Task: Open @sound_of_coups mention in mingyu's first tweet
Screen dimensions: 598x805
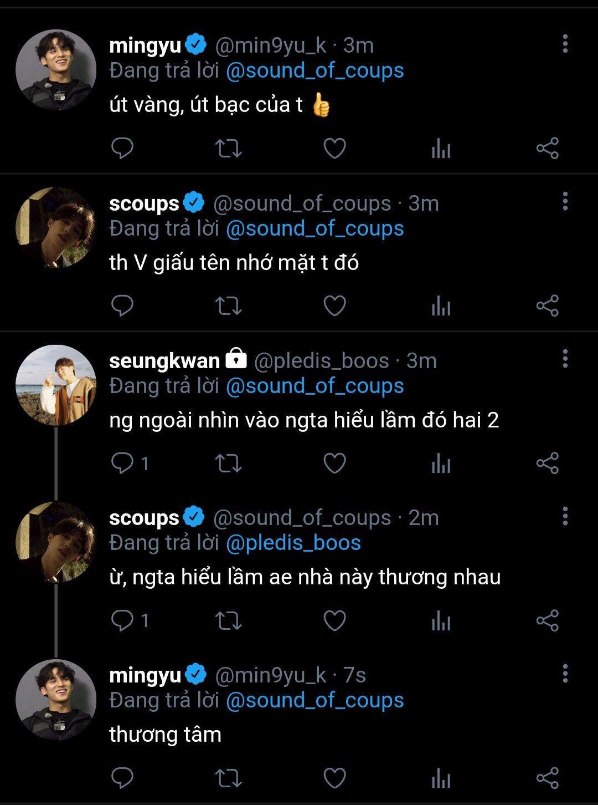Action: tap(315, 71)
